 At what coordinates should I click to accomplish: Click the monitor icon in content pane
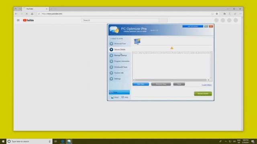[137, 42]
